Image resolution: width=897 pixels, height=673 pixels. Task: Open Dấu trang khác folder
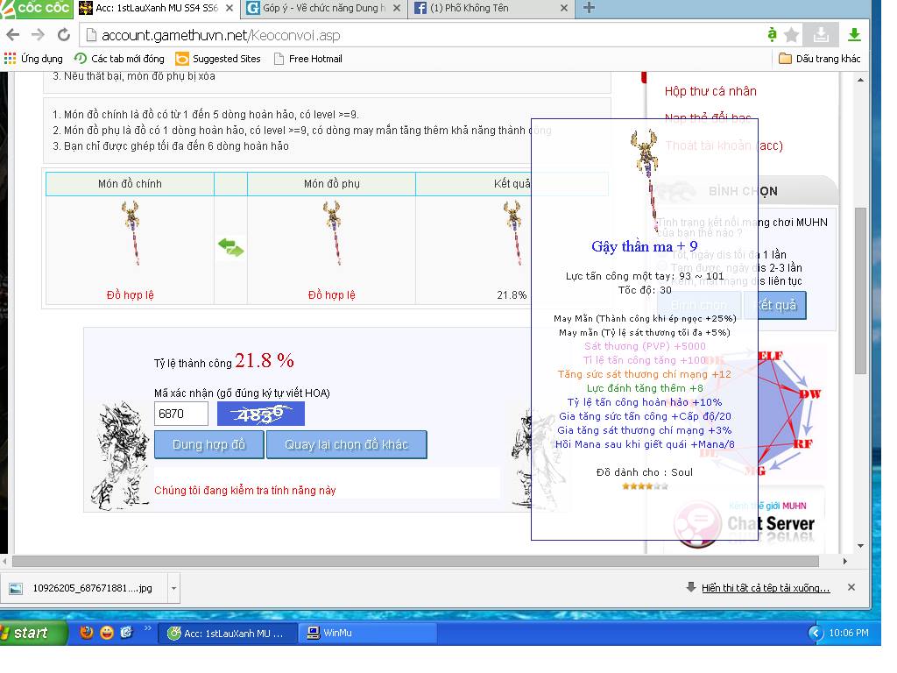pos(820,59)
